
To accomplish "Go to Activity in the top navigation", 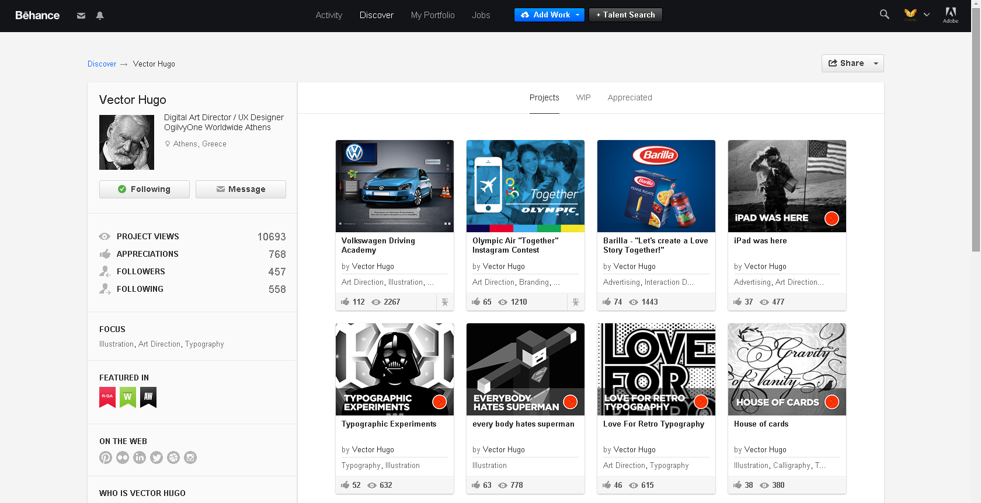I will pyautogui.click(x=329, y=15).
